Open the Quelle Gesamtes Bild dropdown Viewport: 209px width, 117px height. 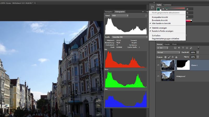point(129,37)
